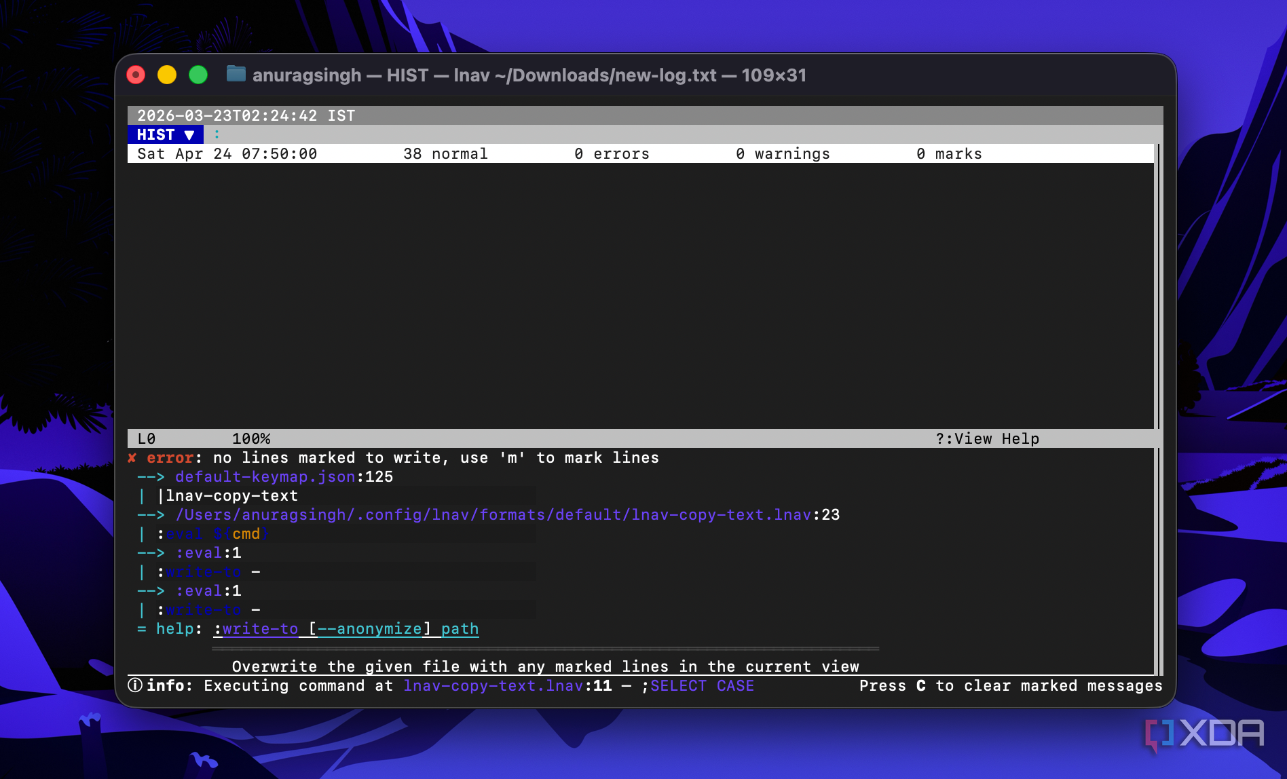
Task: Open default-keymap.json:125 reference
Action: (x=284, y=477)
